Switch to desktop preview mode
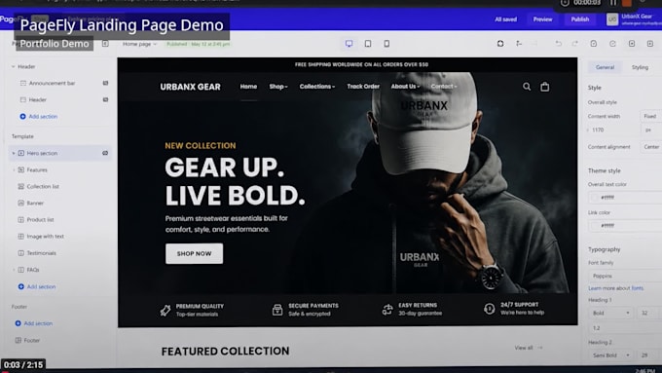Viewport: 662px width, 373px height. pyautogui.click(x=349, y=44)
